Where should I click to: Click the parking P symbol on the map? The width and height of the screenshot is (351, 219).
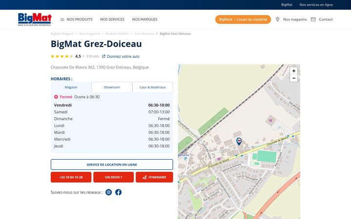coord(186,159)
